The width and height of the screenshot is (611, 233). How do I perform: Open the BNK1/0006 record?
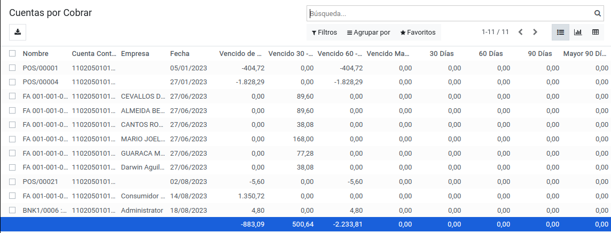(45, 210)
